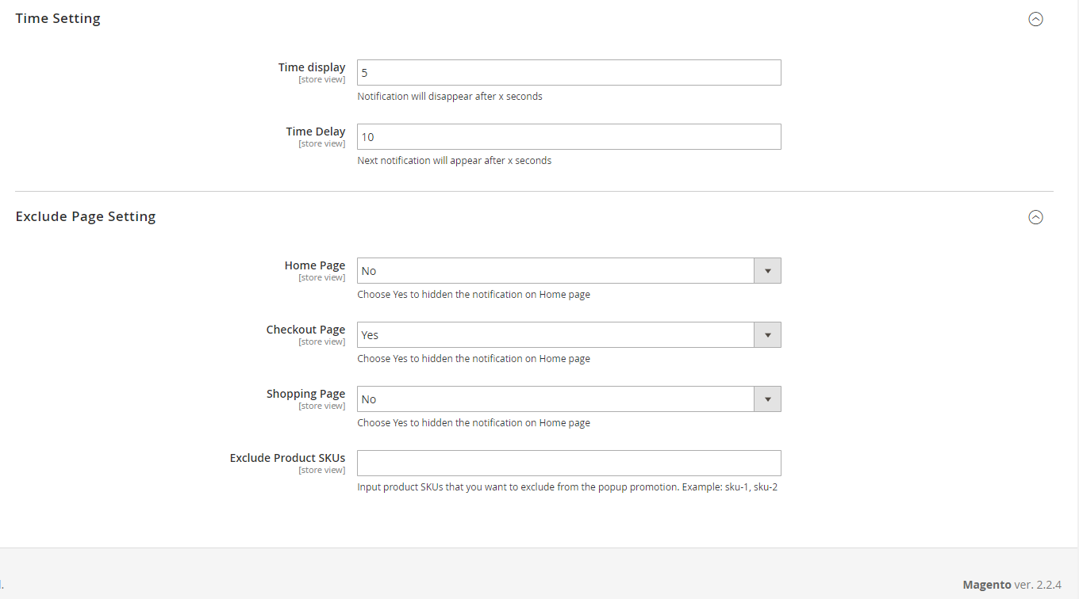Click the Shopping Page field label
Viewport: 1079px width, 599px height.
click(x=305, y=394)
